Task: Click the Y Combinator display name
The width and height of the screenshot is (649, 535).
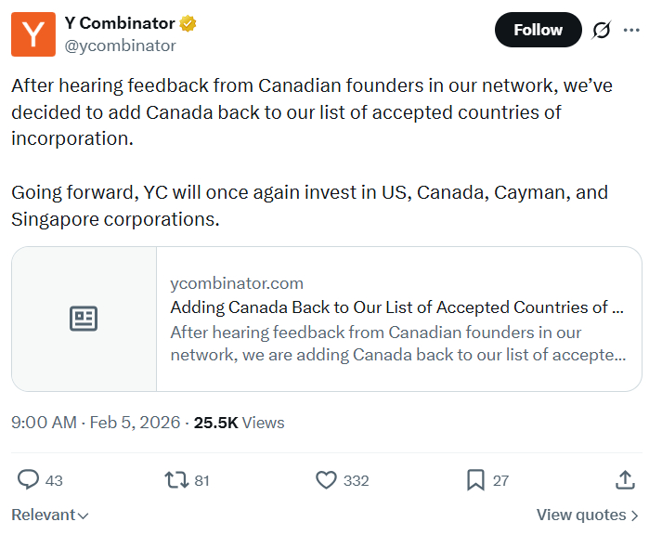Action: pos(120,23)
